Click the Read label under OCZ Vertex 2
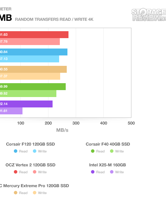 [23, 172]
